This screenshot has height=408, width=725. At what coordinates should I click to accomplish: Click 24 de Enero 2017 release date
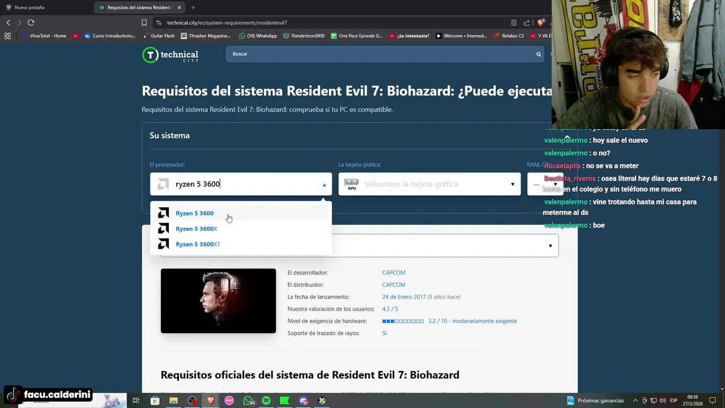404,297
